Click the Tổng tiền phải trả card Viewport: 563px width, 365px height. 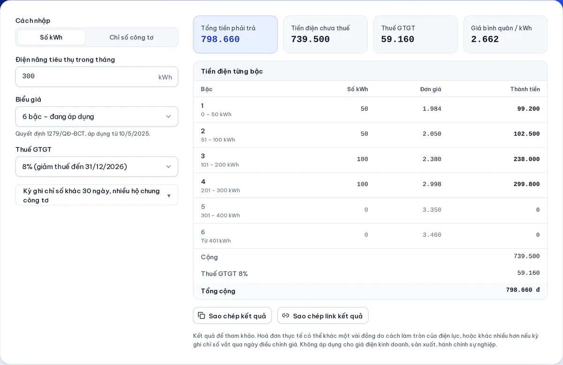tap(236, 34)
